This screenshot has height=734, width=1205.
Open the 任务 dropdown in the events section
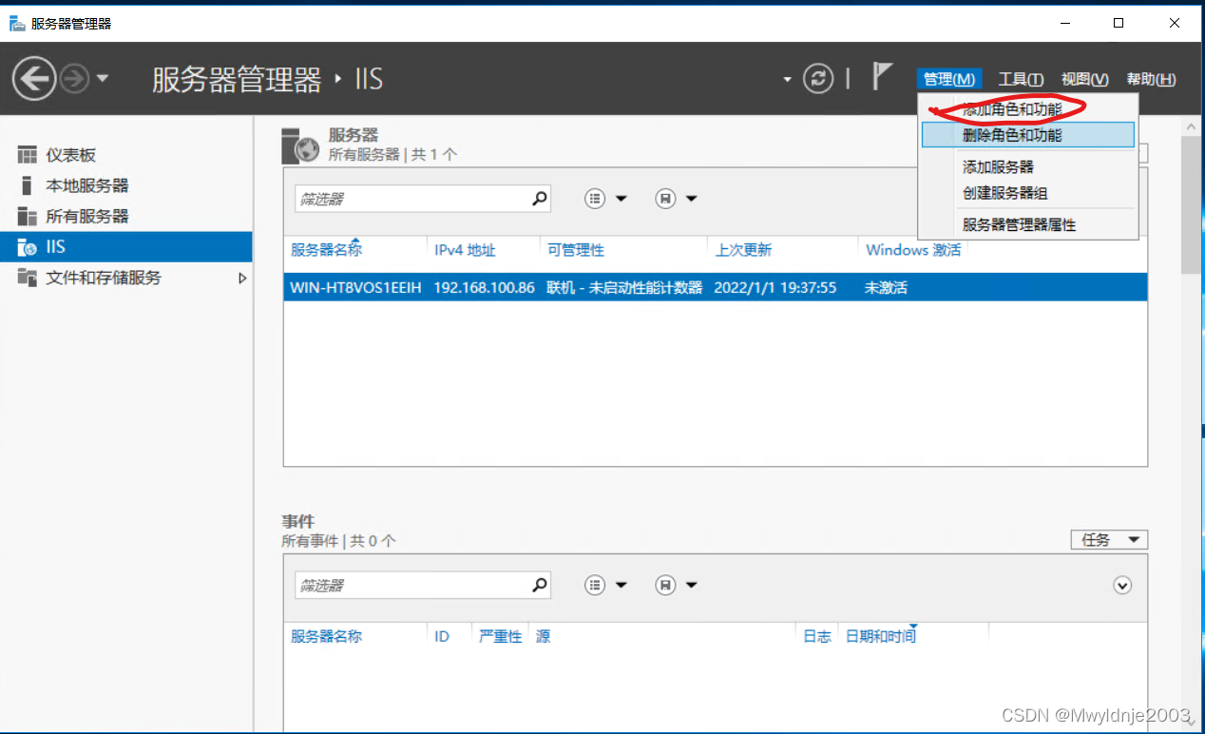point(1108,539)
